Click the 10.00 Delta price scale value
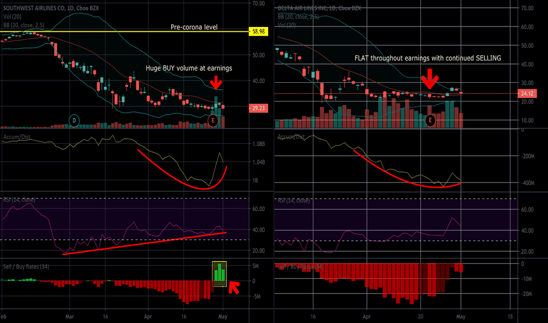Viewport: 548px width, 323px height. tap(527, 120)
